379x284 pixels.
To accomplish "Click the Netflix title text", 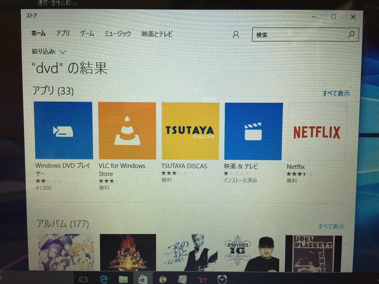I will click(x=296, y=167).
